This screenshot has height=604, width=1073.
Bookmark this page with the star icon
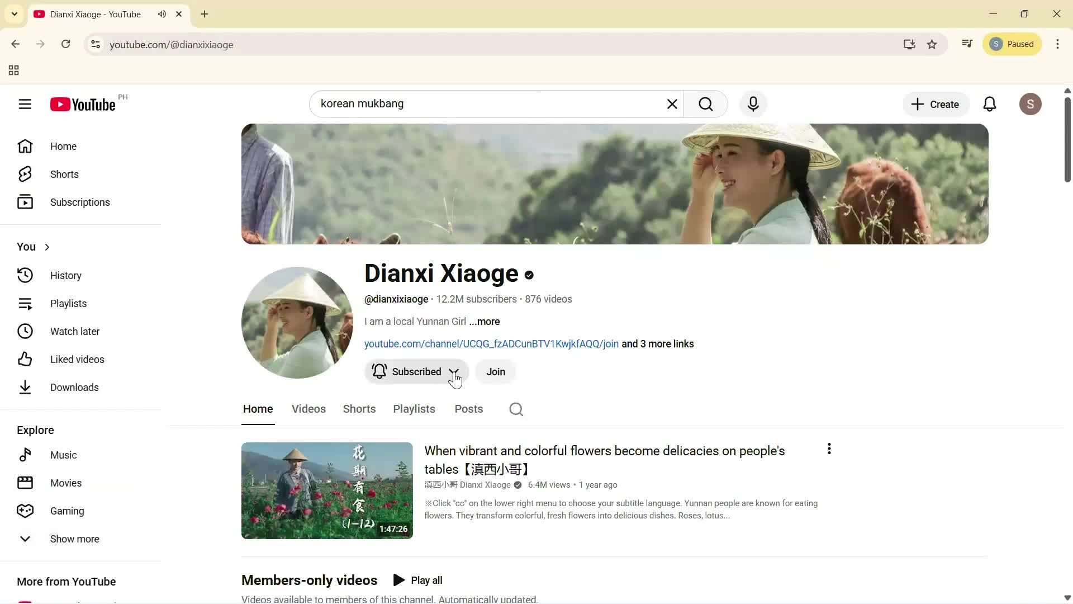coord(932,44)
